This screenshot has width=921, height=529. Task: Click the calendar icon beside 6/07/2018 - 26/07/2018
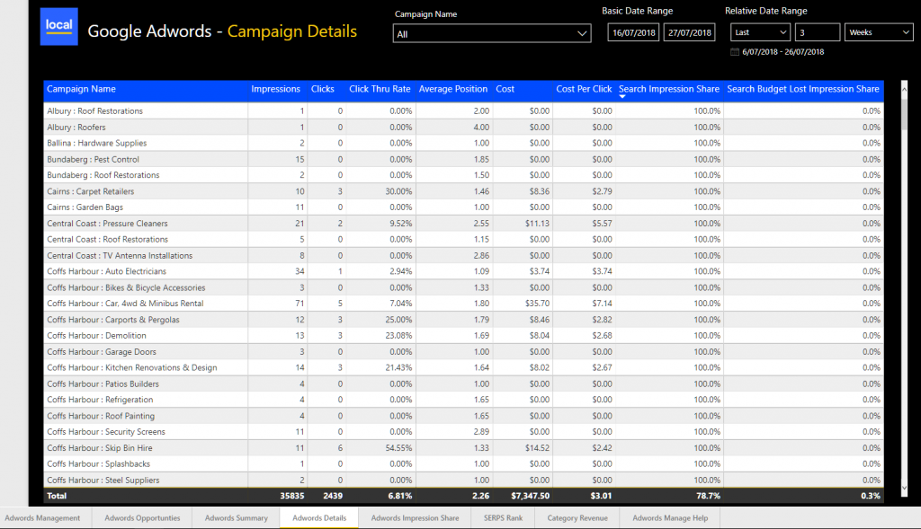pos(734,51)
